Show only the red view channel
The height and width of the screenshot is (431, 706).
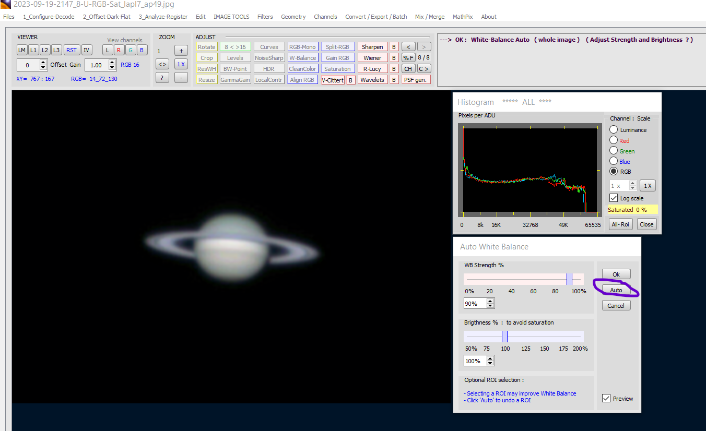click(x=119, y=50)
